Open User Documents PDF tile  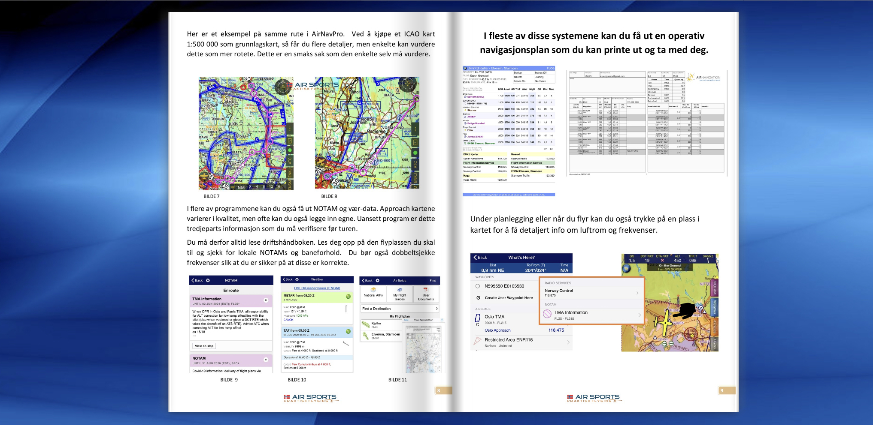pos(426,294)
